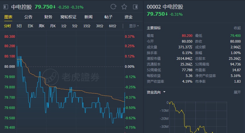Open the 资金流向 dropdown arrow
Viewport: 245px width, 133px height.
click(164, 92)
